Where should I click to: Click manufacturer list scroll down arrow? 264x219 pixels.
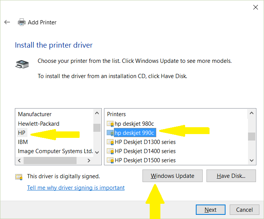[97, 152]
